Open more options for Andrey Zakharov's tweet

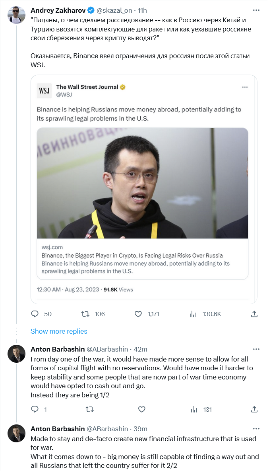coord(256,10)
